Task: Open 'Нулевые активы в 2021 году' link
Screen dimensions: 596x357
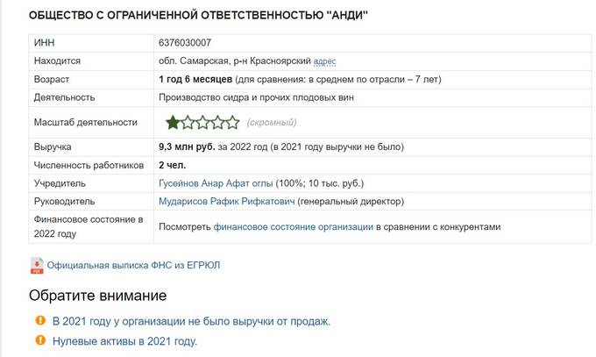Action: (124, 342)
